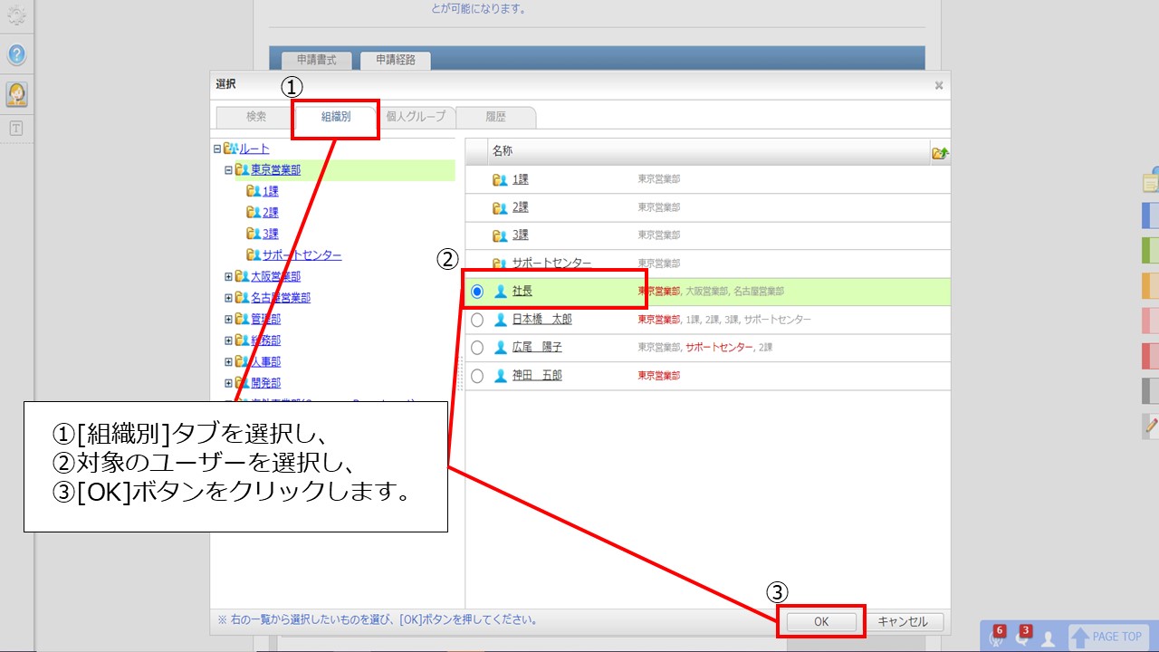Click the キャンセル button
The height and width of the screenshot is (652, 1159).
click(903, 622)
